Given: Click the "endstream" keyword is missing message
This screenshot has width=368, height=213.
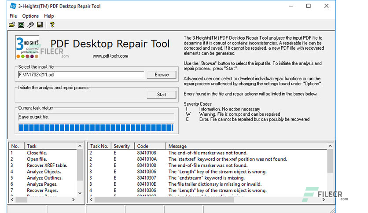Looking at the screenshot, I should tap(206, 178).
